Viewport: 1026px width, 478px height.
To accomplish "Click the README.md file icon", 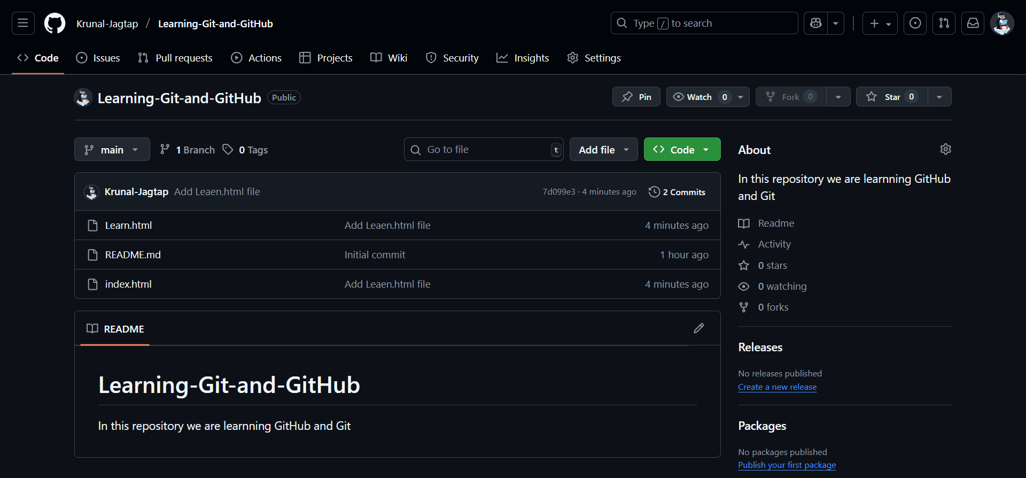I will pyautogui.click(x=92, y=255).
